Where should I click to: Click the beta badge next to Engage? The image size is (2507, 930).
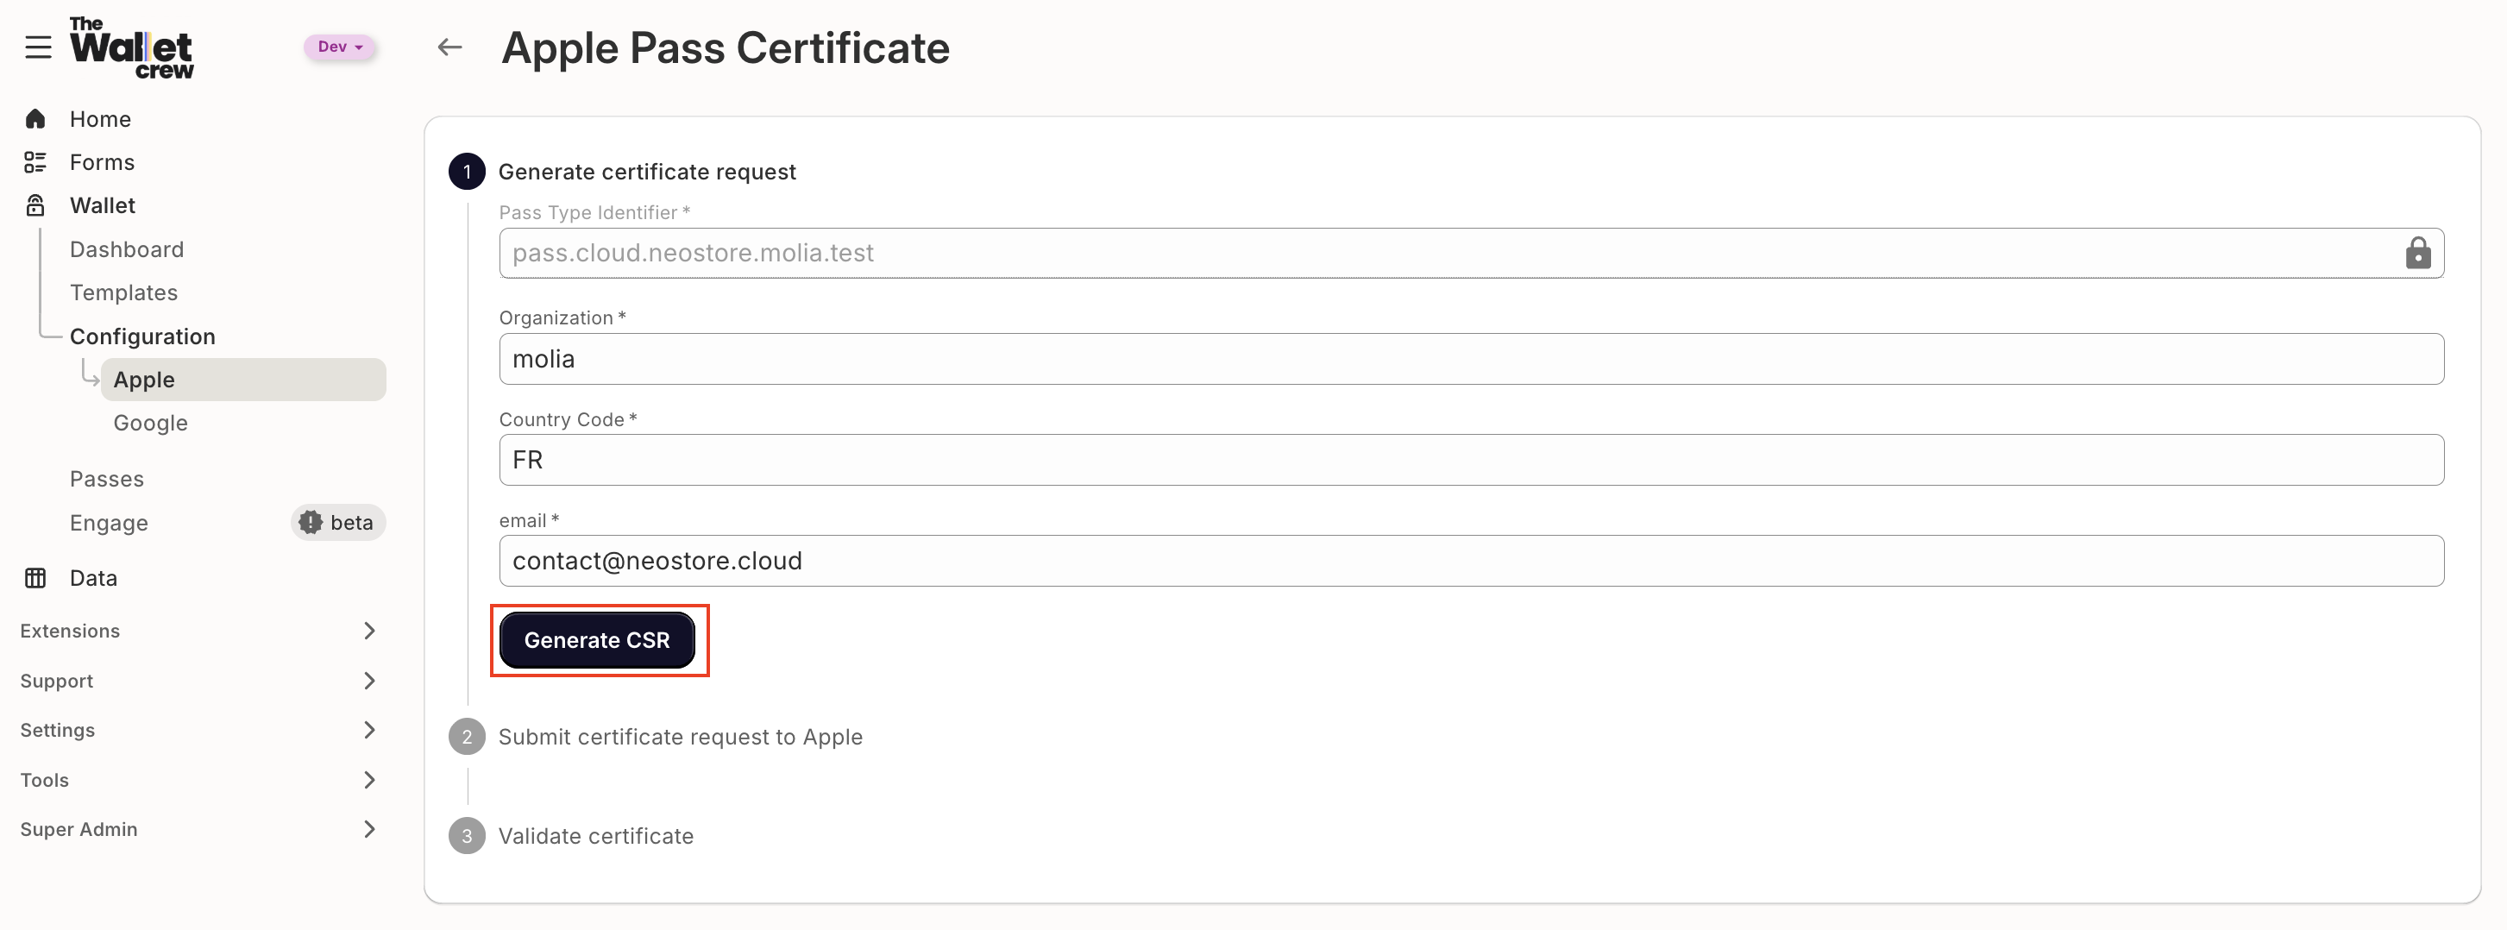point(336,523)
